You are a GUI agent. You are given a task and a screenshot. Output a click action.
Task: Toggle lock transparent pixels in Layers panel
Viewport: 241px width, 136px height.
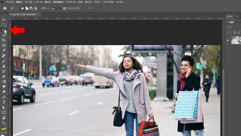pos(235,32)
